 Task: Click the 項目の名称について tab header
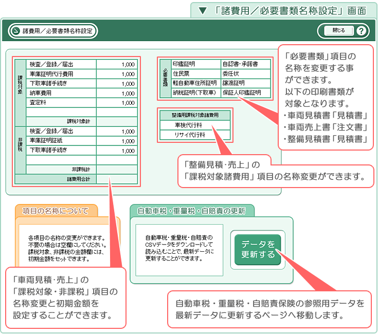click(x=56, y=211)
